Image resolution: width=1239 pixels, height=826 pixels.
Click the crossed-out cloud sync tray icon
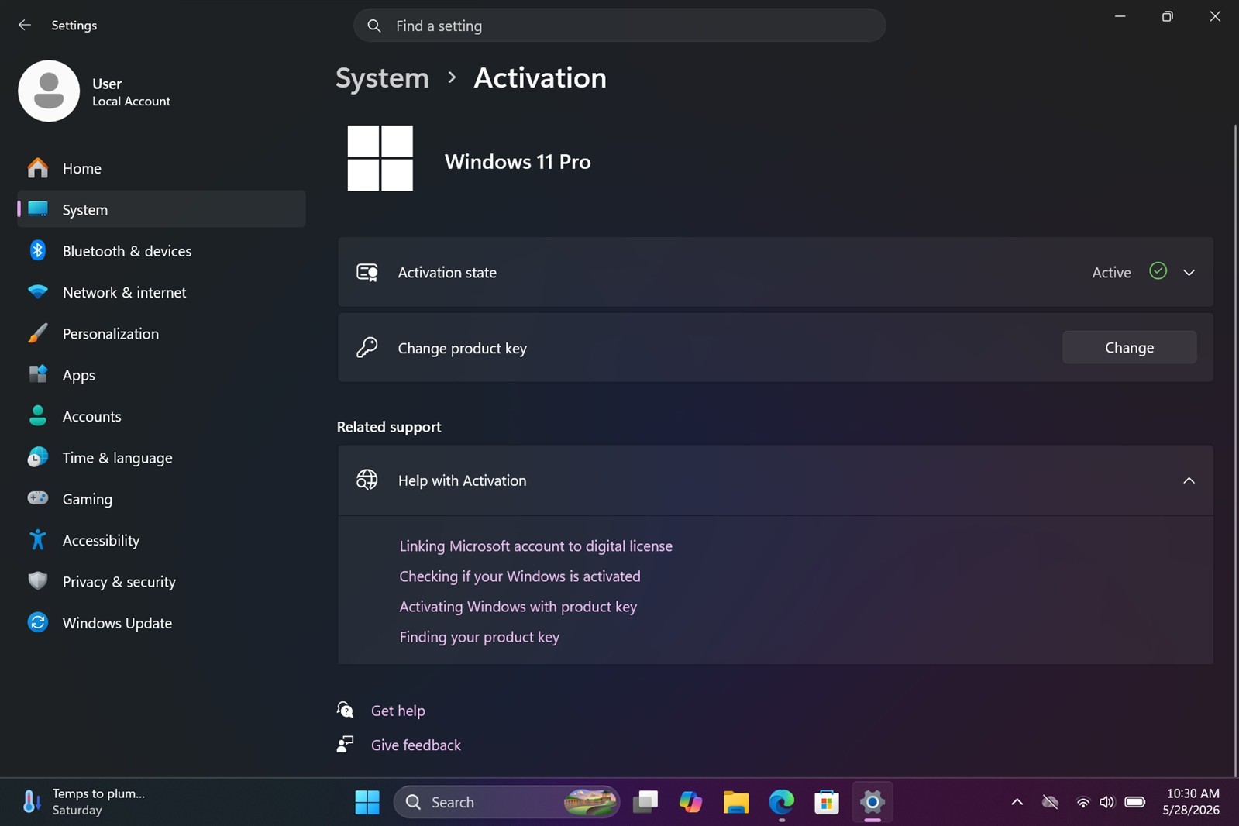click(x=1050, y=802)
